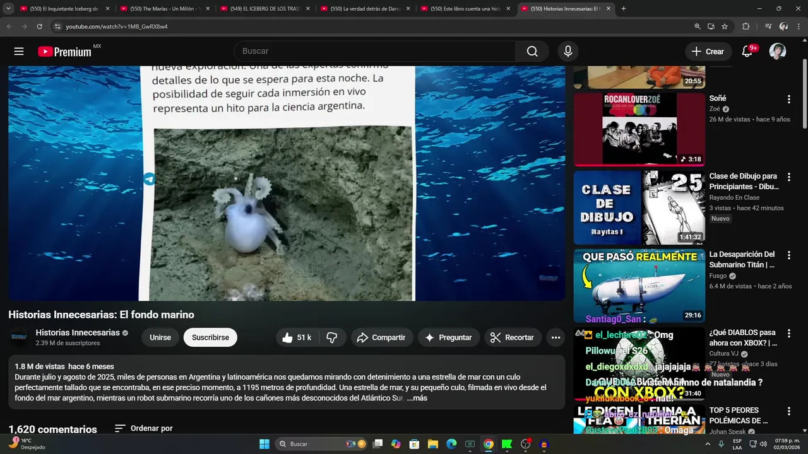Open Chrome zoom magnifier in address bar
This screenshot has width=808, height=454.
tap(697, 26)
